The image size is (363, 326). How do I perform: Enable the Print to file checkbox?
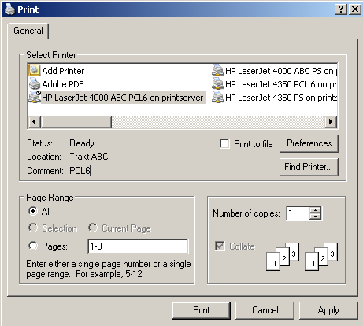pyautogui.click(x=224, y=144)
